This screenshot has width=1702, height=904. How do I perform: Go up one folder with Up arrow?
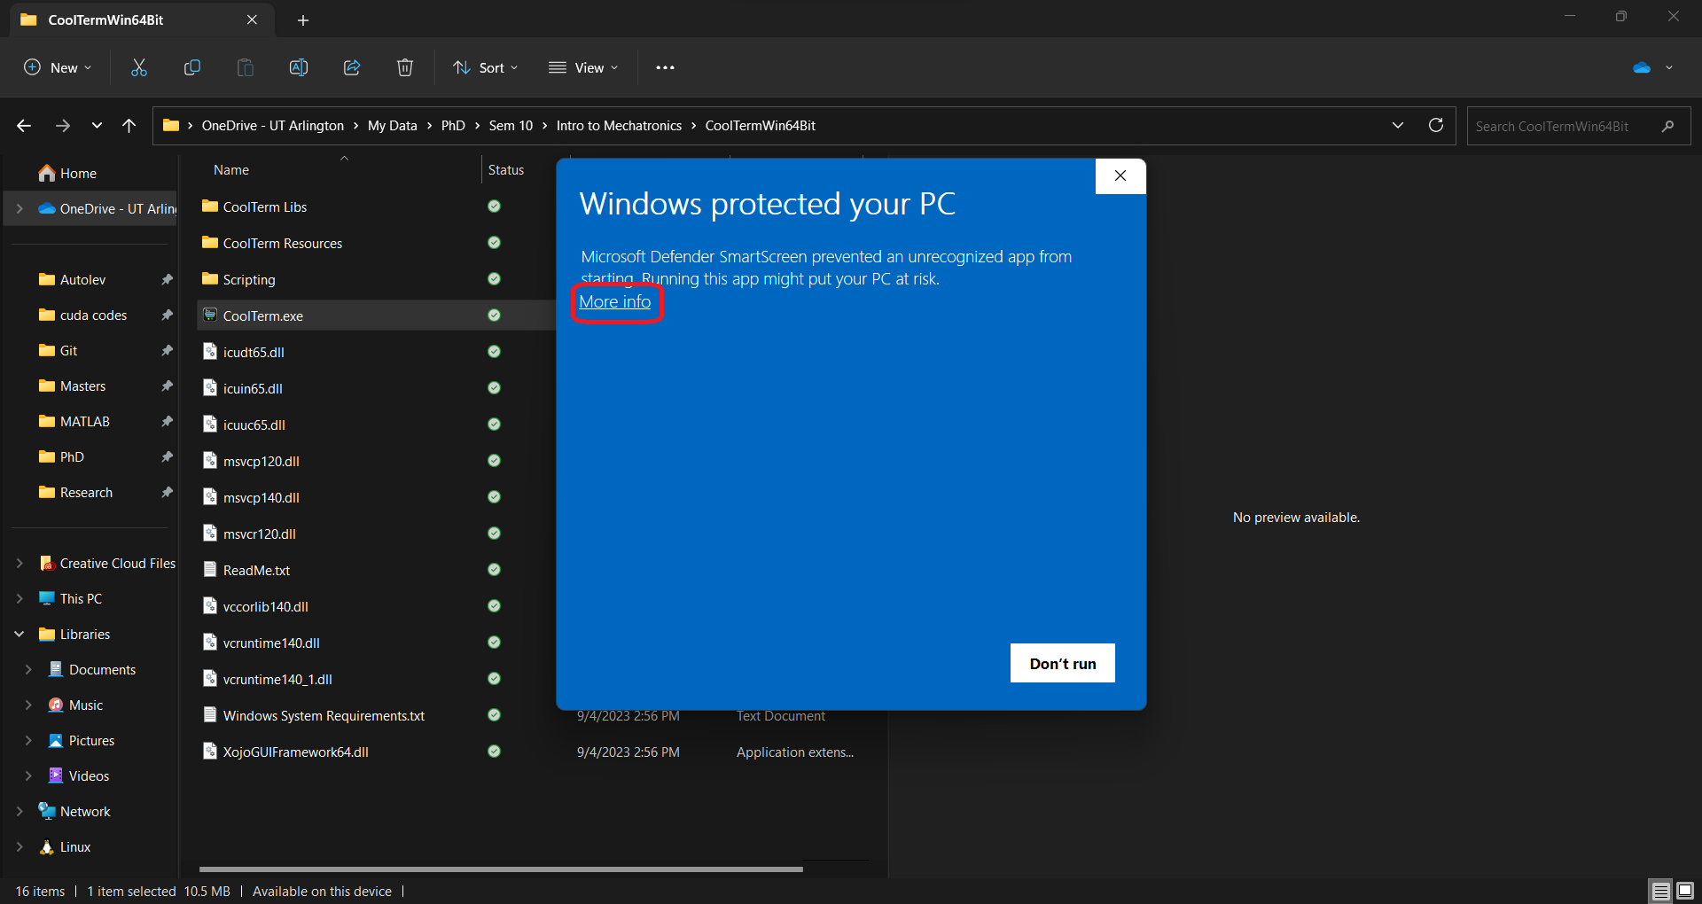point(129,126)
